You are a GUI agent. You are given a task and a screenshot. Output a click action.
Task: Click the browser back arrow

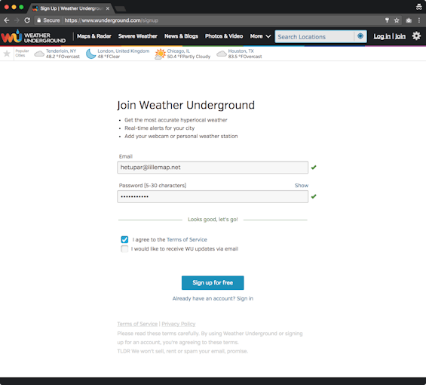pos(7,20)
